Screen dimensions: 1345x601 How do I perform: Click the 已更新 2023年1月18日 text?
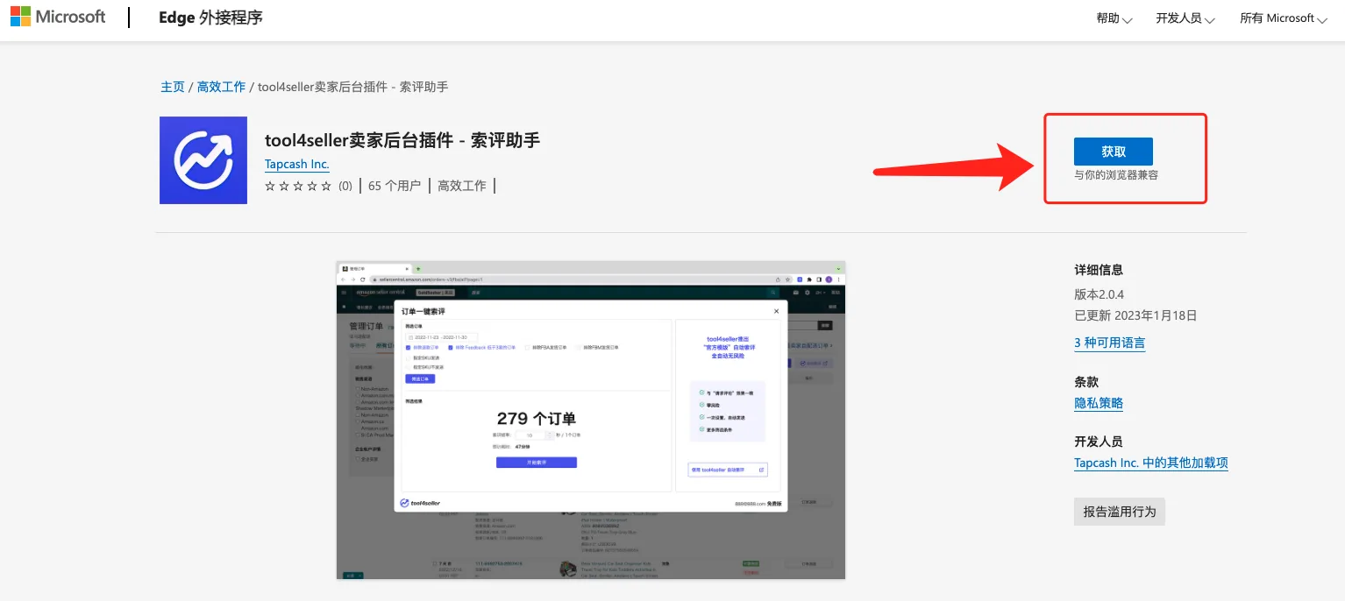point(1135,315)
